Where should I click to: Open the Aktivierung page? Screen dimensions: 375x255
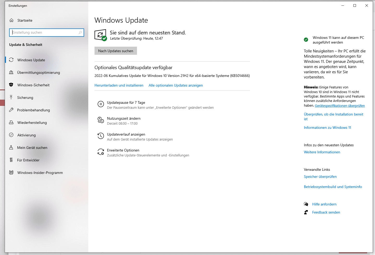click(x=47, y=135)
